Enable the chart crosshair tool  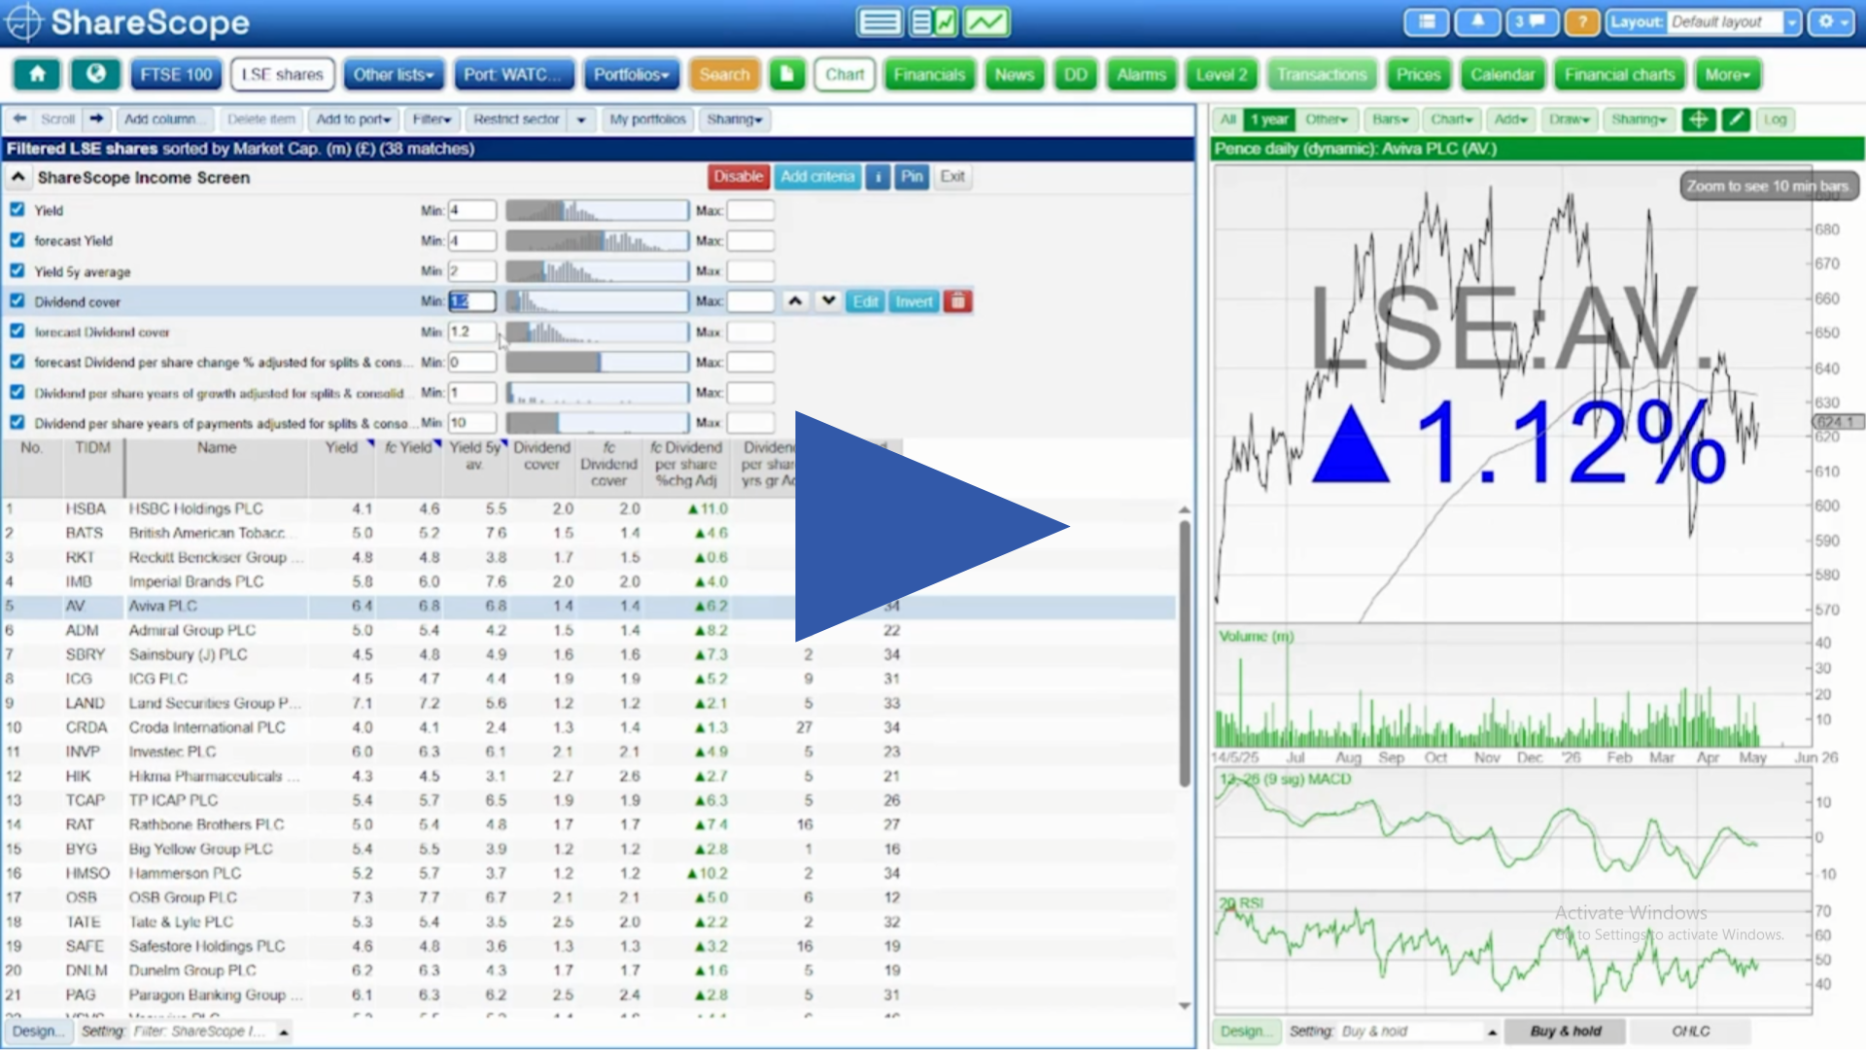click(x=1699, y=120)
